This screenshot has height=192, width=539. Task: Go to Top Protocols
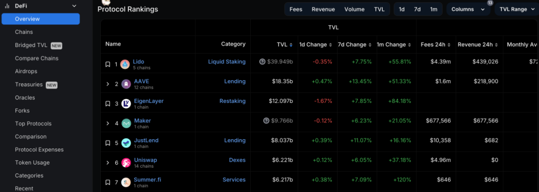(x=33, y=123)
